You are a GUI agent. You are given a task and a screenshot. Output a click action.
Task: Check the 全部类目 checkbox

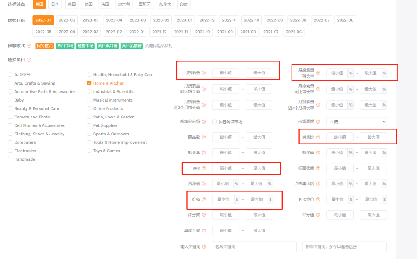click(10, 75)
